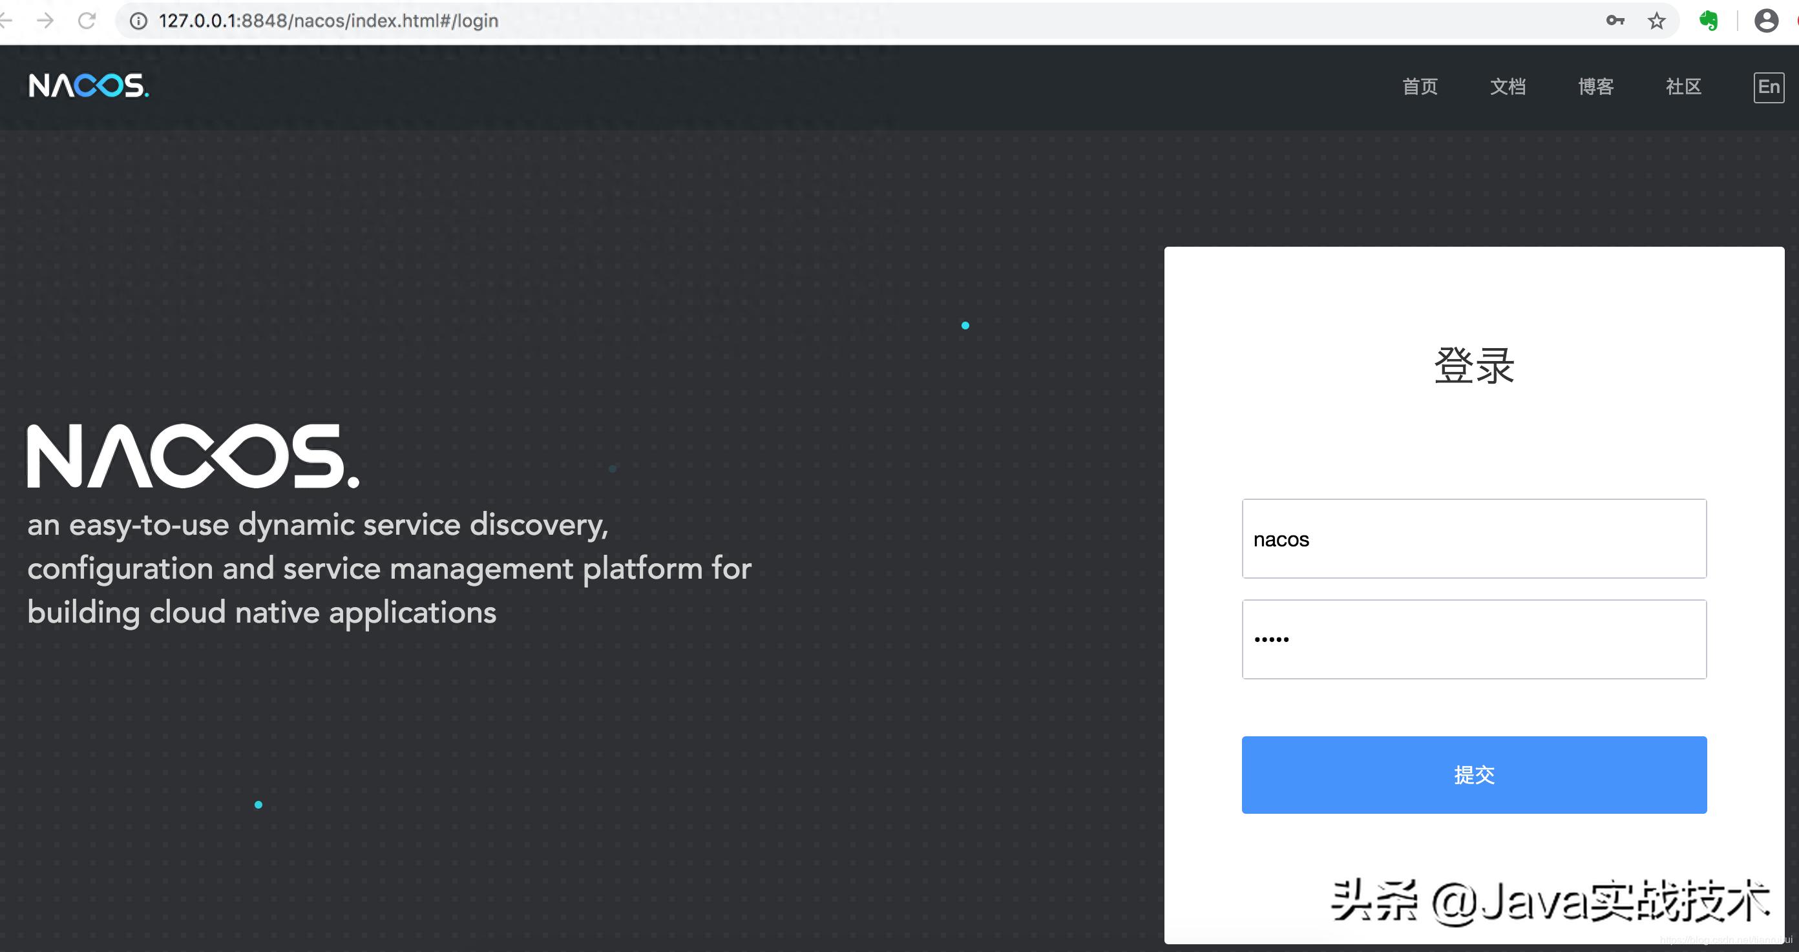Open saved passwords key icon
Screen dimensions: 1799x952
coord(1615,21)
